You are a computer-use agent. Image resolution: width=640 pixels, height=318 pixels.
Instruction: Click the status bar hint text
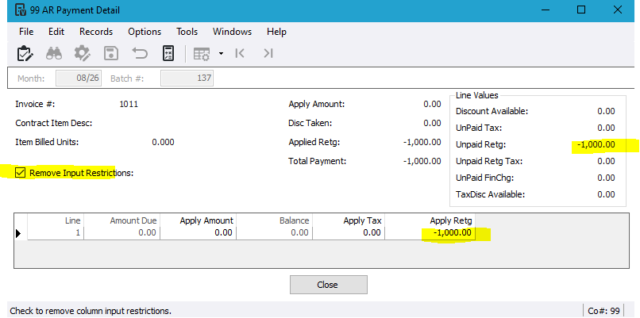click(91, 311)
